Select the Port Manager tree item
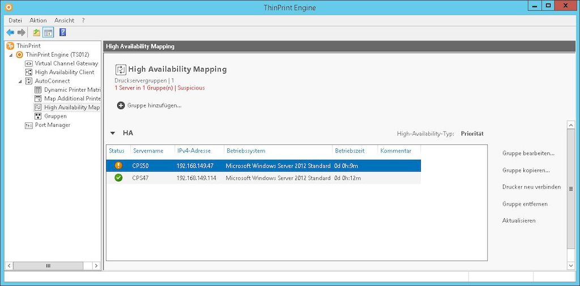Viewport: 580px width, 286px height. click(53, 125)
